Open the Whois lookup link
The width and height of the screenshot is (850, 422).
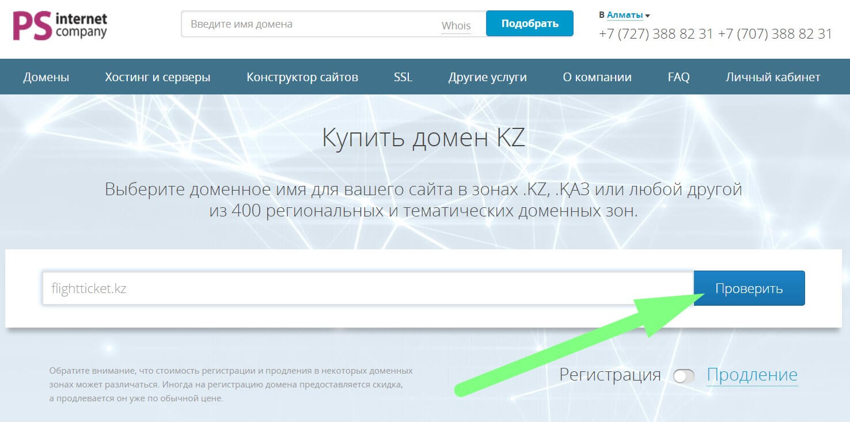click(456, 25)
